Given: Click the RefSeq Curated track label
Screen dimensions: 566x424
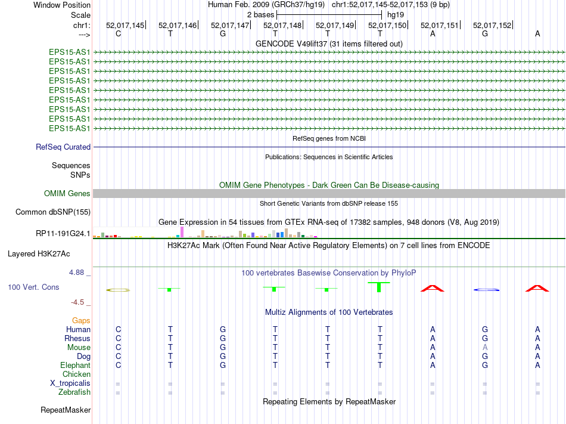Looking at the screenshot, I should [63, 147].
